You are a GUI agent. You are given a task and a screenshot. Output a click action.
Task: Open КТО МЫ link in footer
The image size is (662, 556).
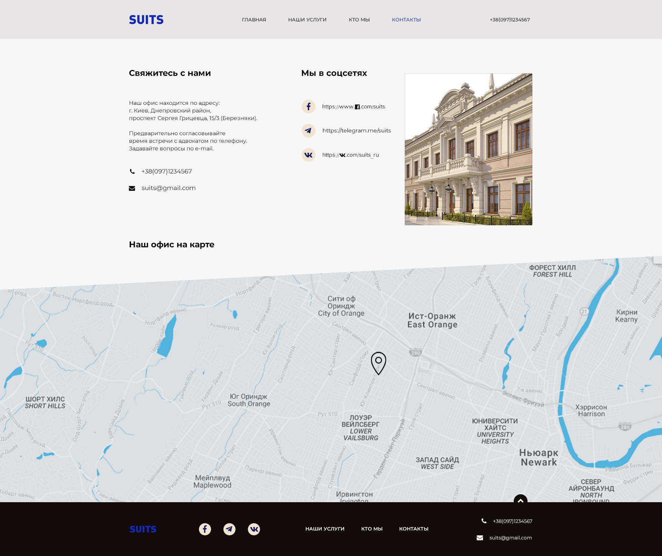(x=372, y=529)
